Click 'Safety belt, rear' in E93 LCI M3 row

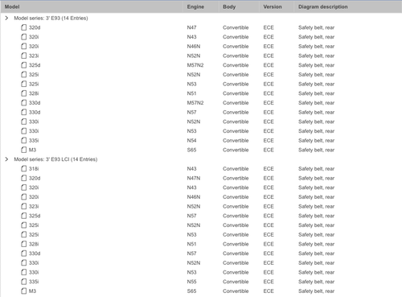(x=316, y=291)
